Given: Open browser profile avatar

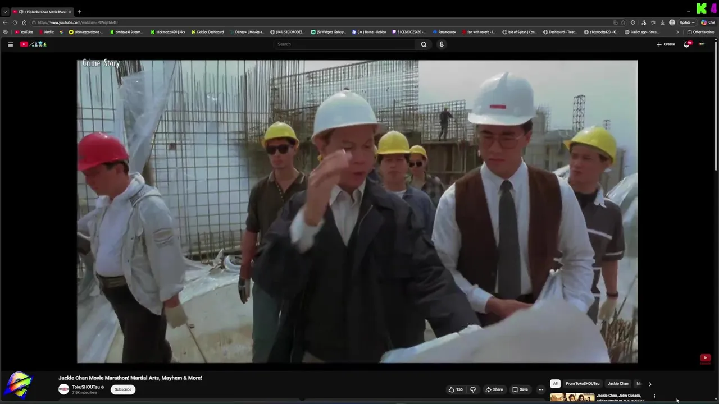Looking at the screenshot, I should (672, 22).
